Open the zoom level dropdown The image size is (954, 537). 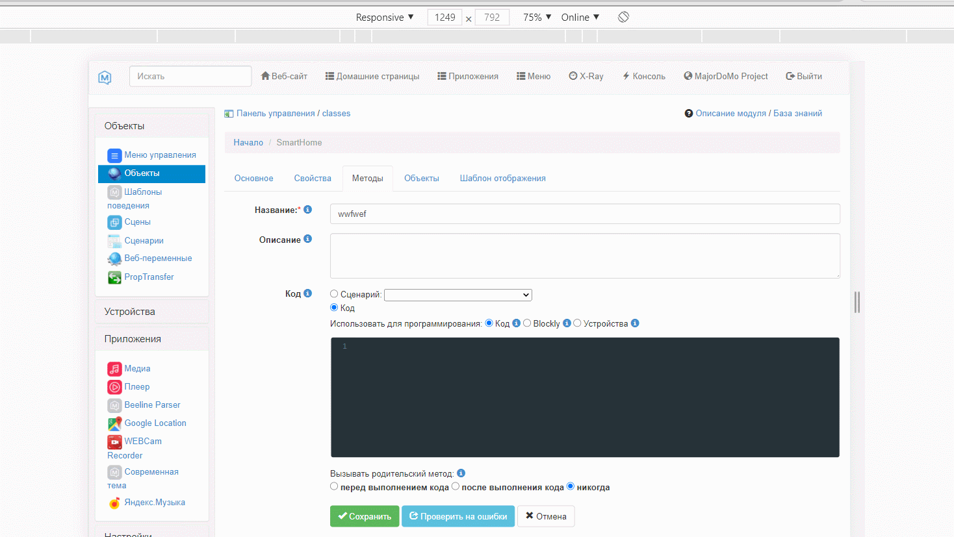535,17
